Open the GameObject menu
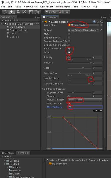This screenshot has height=178, width=111. (x=31, y=7)
